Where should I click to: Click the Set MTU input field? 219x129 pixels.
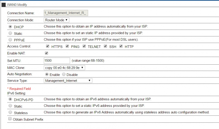point(57,60)
